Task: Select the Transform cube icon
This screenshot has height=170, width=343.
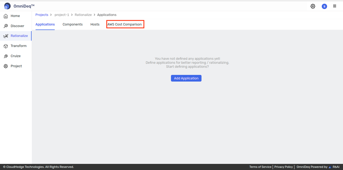Action: [x=6, y=46]
